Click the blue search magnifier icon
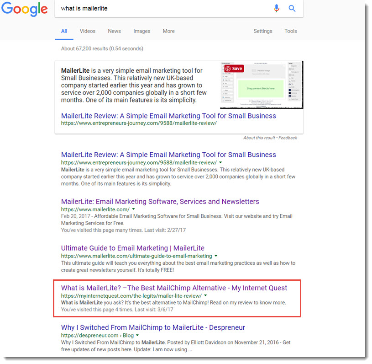Screen dimensions: 372x364 292,9
